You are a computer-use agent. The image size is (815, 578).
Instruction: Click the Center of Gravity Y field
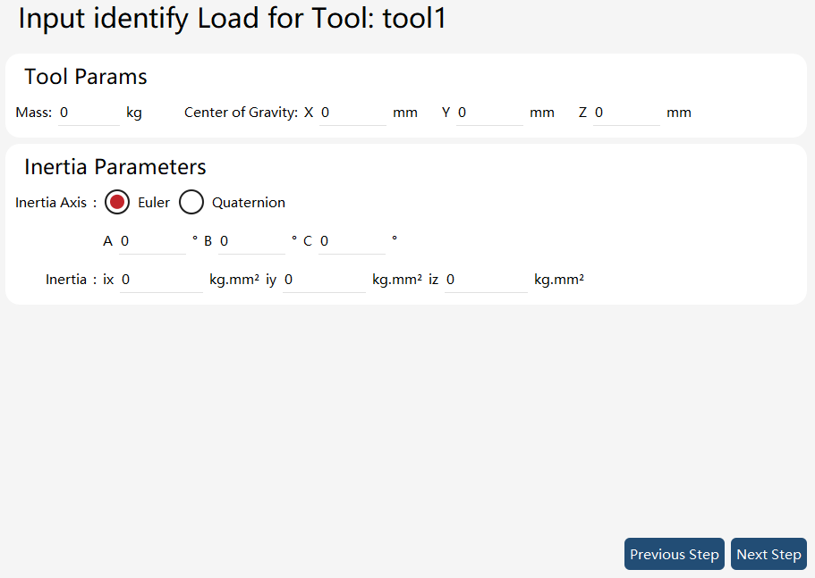tap(489, 113)
